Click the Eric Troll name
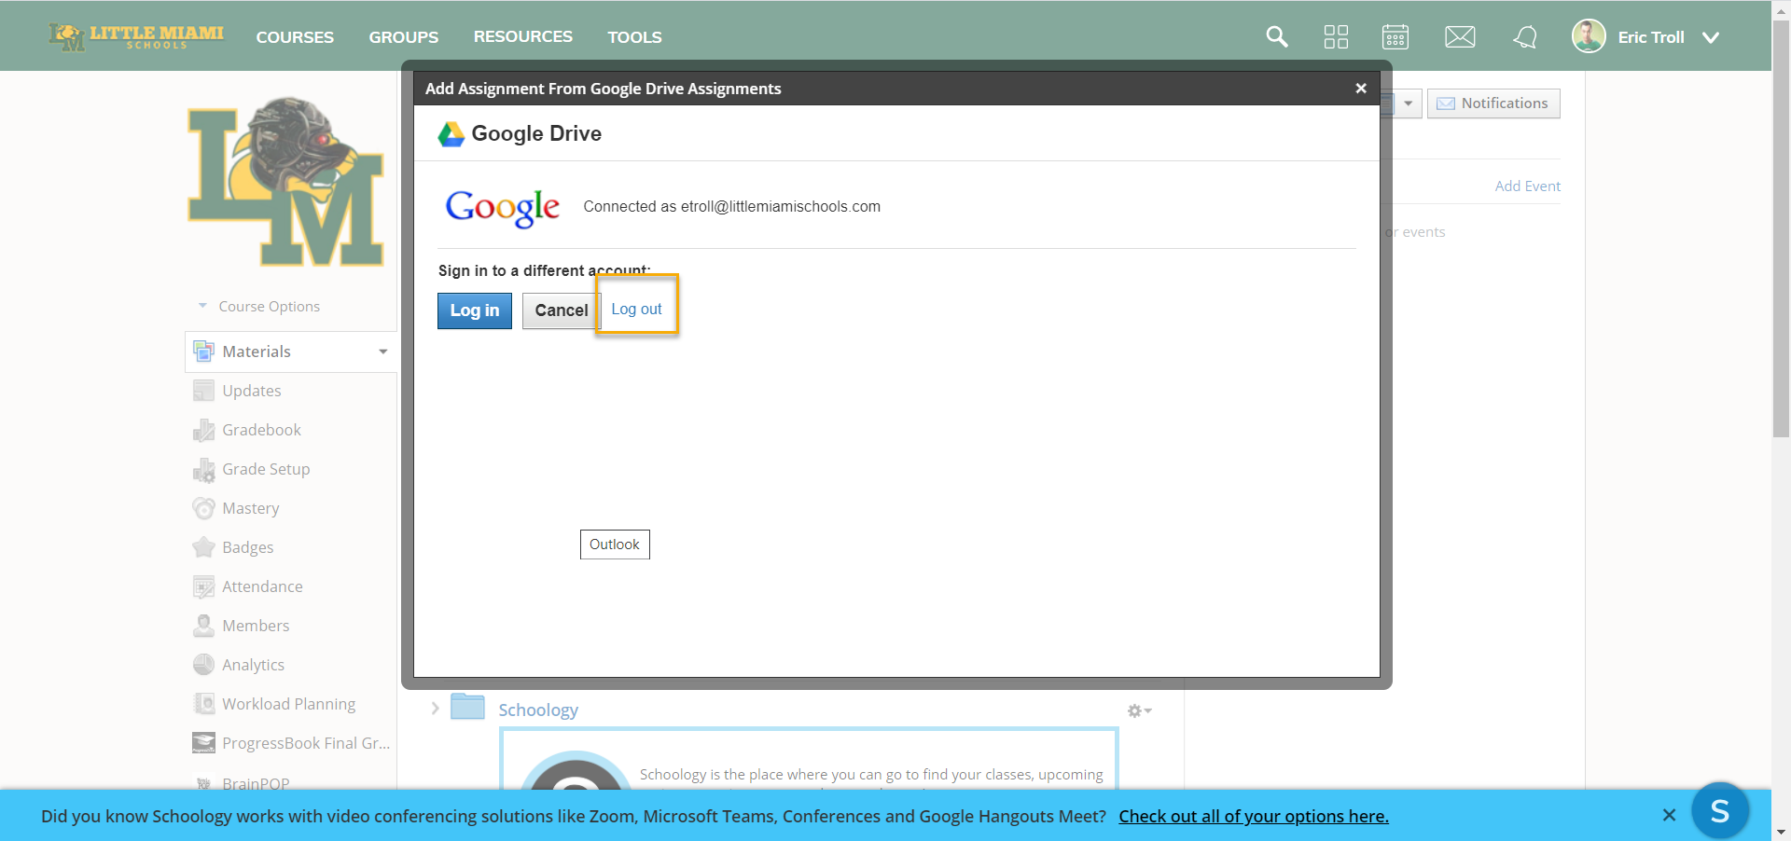The image size is (1791, 841). (1651, 37)
